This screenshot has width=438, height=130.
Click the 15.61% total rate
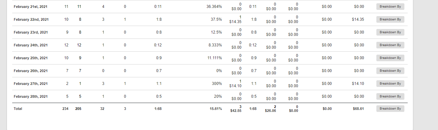(x=216, y=109)
